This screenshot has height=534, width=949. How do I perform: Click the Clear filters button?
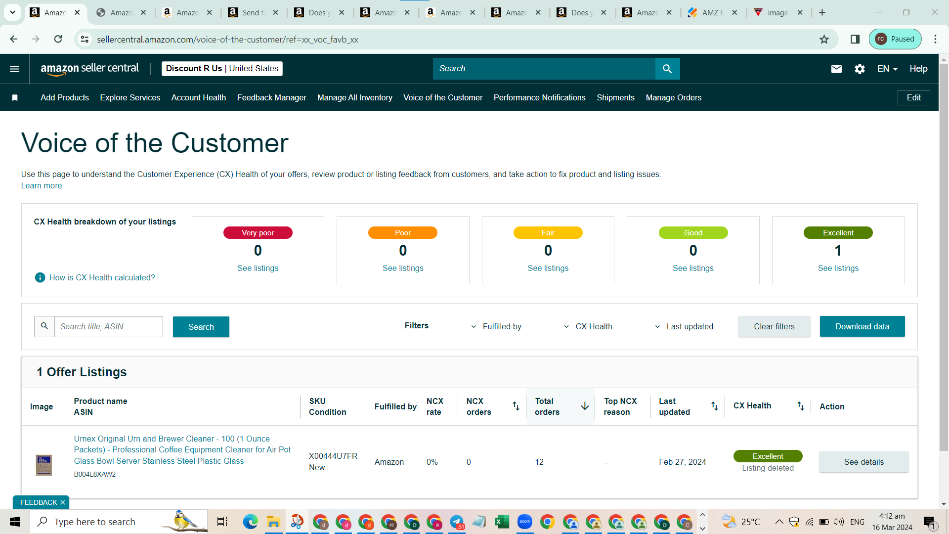[774, 326]
